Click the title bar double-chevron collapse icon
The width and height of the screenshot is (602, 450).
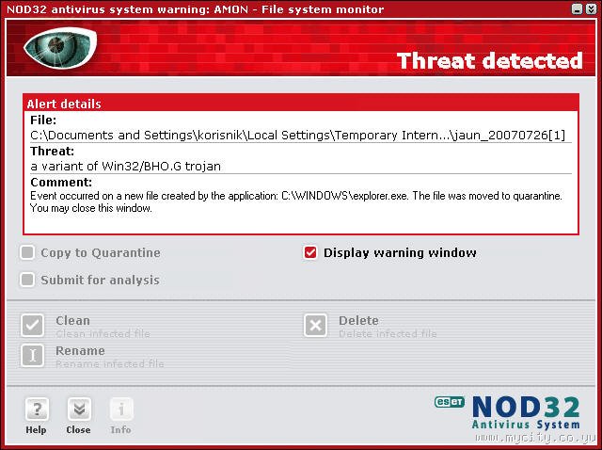click(x=592, y=9)
